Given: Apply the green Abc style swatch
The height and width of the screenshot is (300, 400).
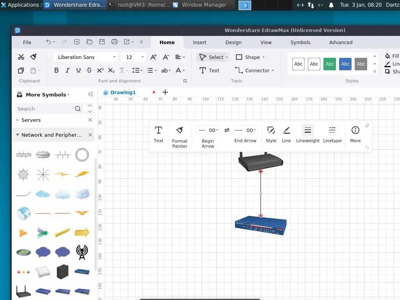Looking at the screenshot, I should tap(330, 64).
